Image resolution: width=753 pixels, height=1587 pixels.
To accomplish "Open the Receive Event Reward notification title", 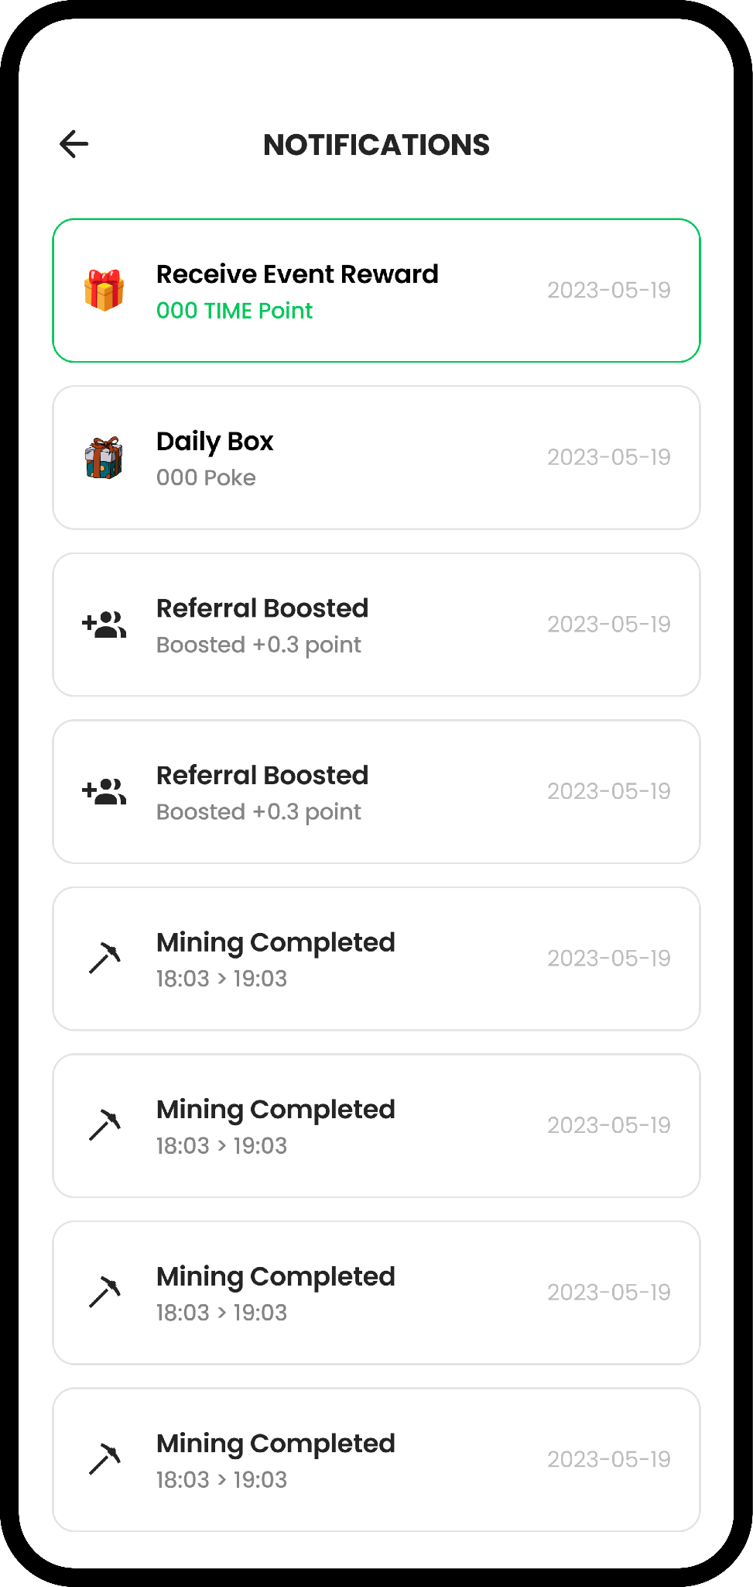I will click(x=297, y=274).
